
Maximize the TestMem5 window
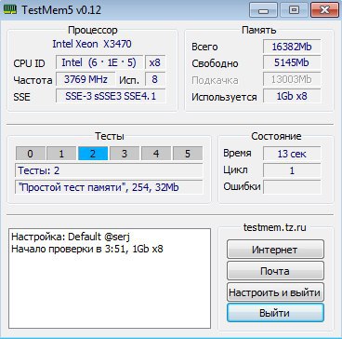294,10
